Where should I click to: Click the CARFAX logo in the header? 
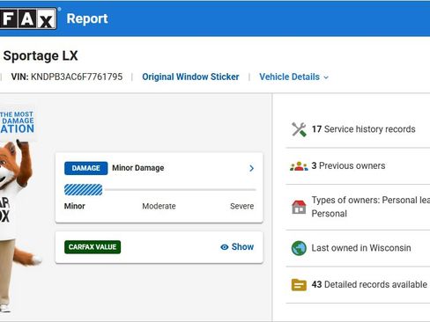pyautogui.click(x=28, y=18)
